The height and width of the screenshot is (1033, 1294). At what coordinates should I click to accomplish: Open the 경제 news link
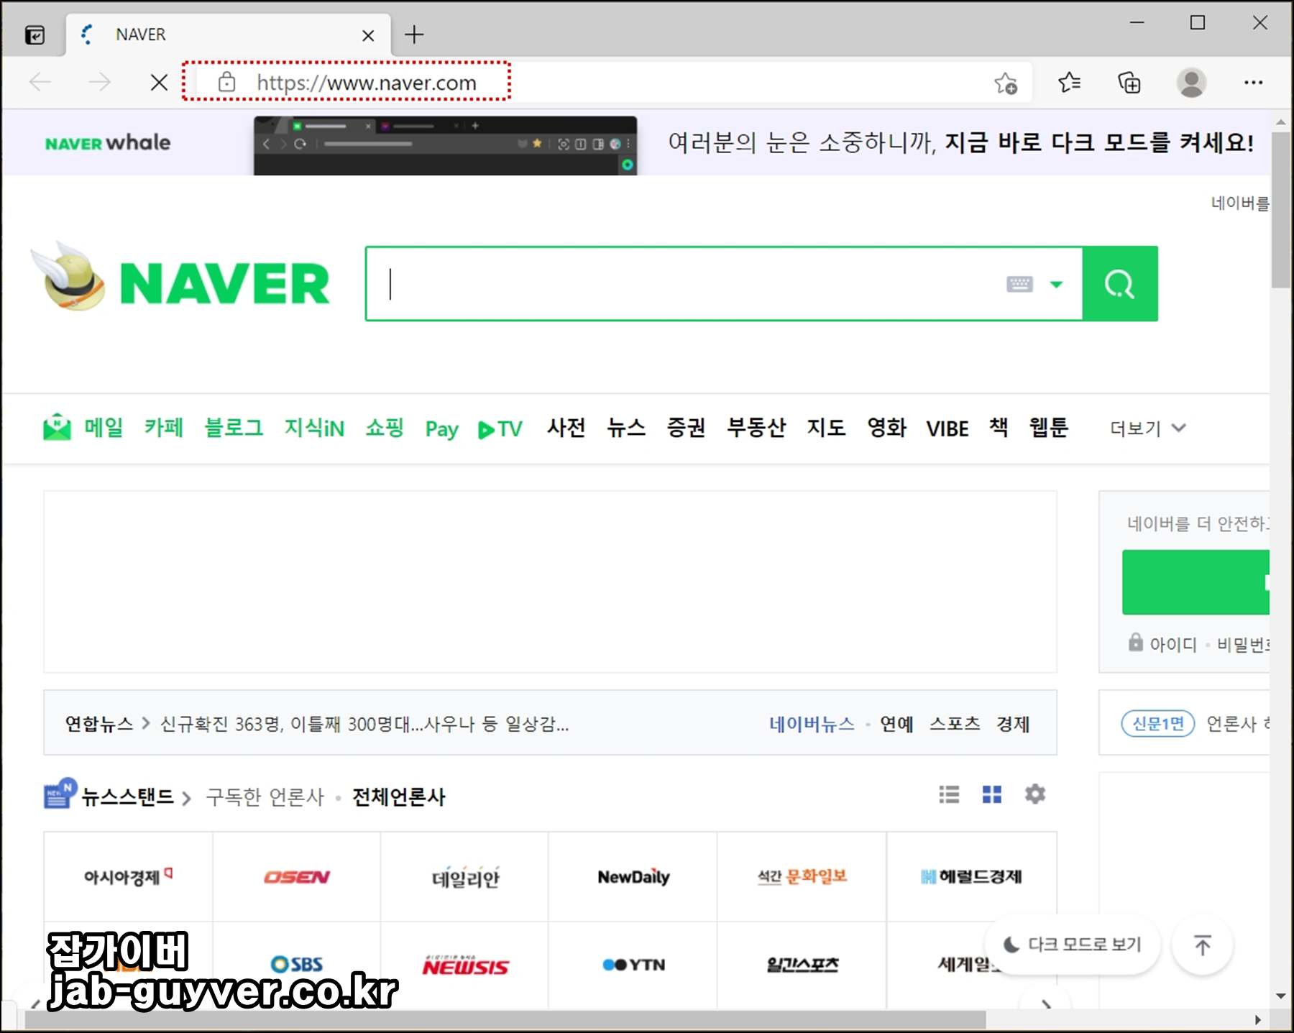coord(1013,723)
